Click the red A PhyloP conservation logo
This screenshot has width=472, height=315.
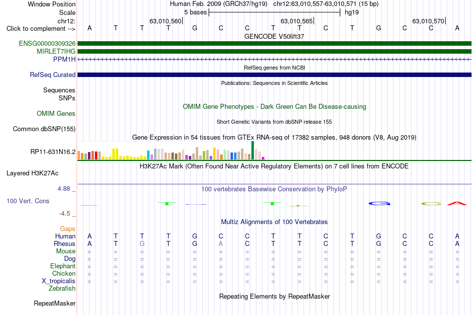click(457, 203)
